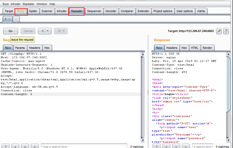The image size is (233, 148).
Task: Open Hex tab in Request panel
Action: 47,48
